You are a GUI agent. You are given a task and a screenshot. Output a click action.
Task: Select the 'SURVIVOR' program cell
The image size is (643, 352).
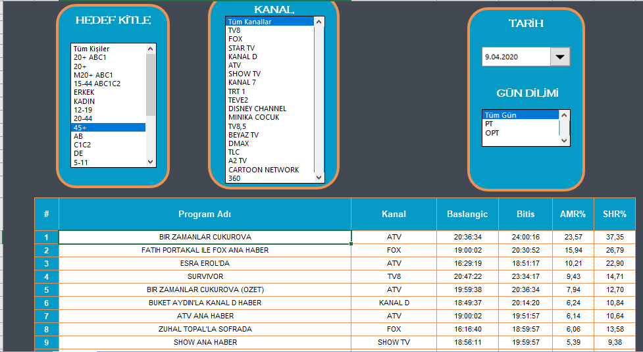[x=205, y=276]
